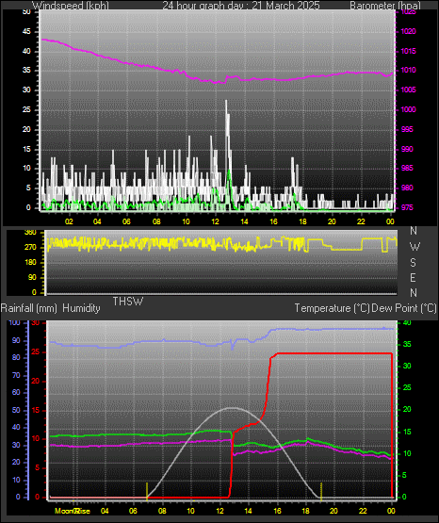
Task: Click the red 25 tick on rainfall axis
Action: pyautogui.click(x=36, y=352)
